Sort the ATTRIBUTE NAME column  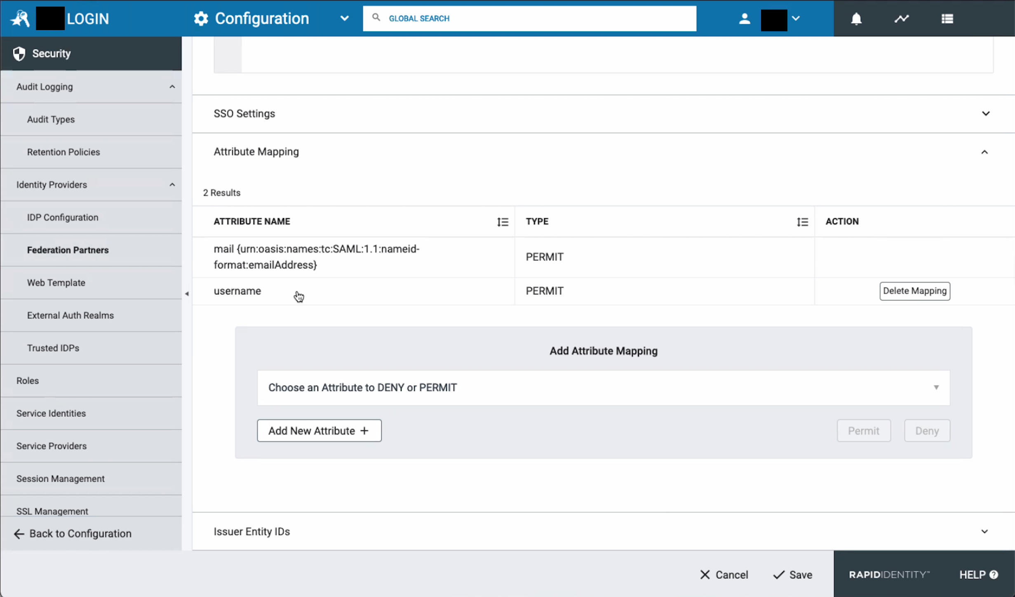pyautogui.click(x=503, y=222)
